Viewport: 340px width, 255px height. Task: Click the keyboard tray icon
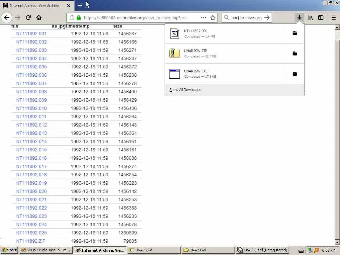(301, 250)
